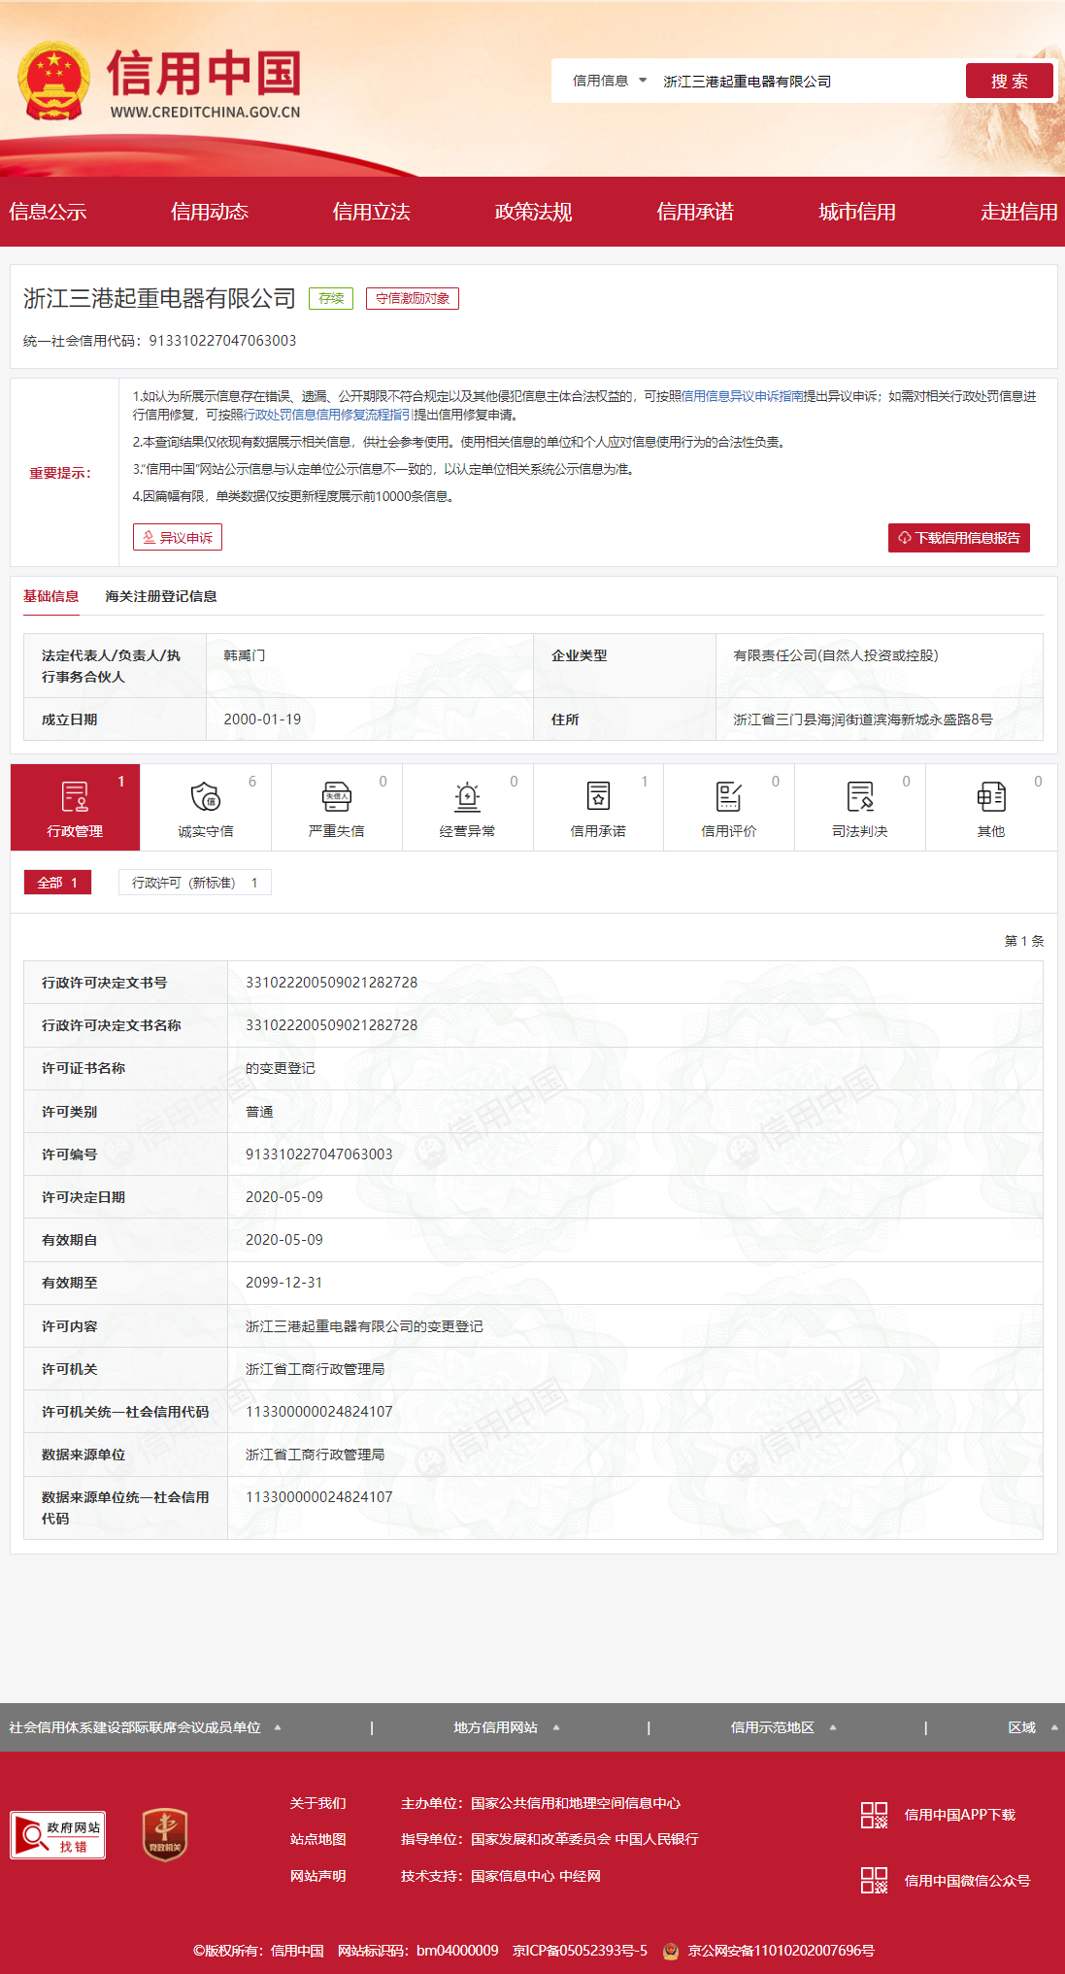Open the 京ICP备05052393号-5 link

pyautogui.click(x=580, y=1951)
